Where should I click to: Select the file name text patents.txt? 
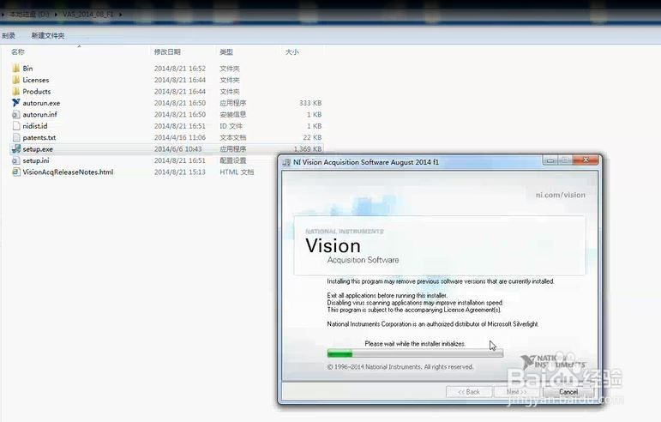pos(39,137)
